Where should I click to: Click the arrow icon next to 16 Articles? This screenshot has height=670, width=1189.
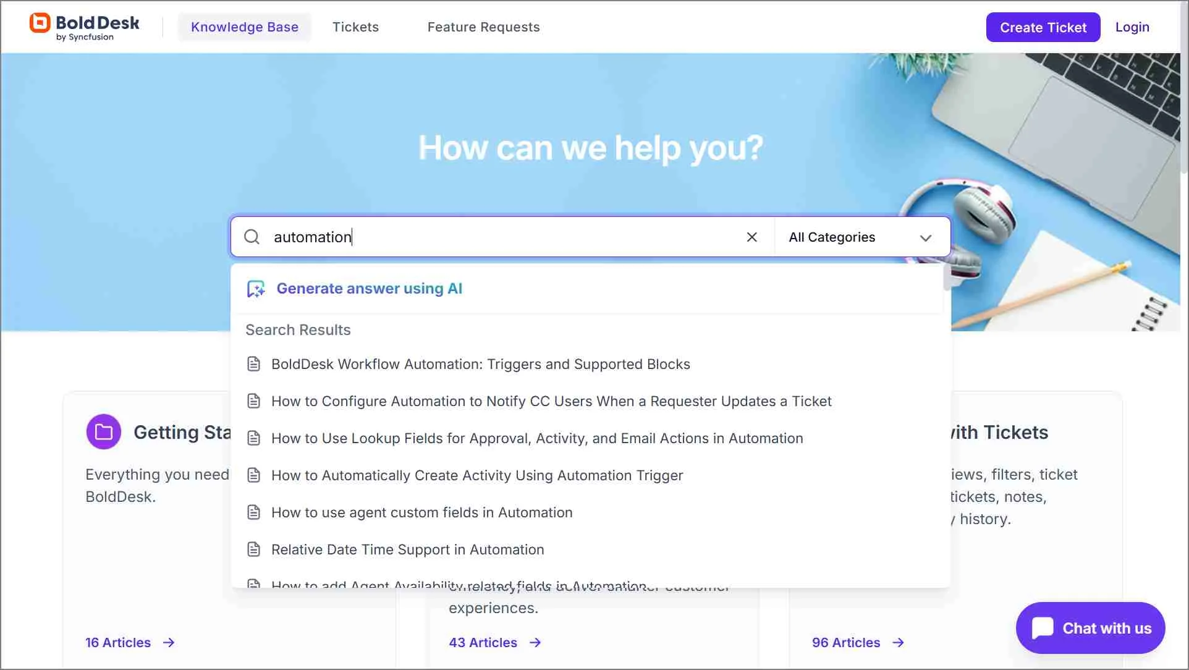tap(168, 643)
